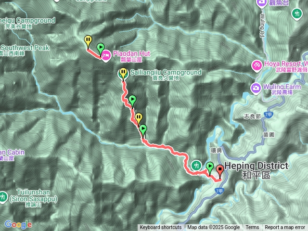Image resolution: width=308 pixels, height=231 pixels.
Task: Click the green hiker trailhead icon near Heping District
Action: [196, 166]
